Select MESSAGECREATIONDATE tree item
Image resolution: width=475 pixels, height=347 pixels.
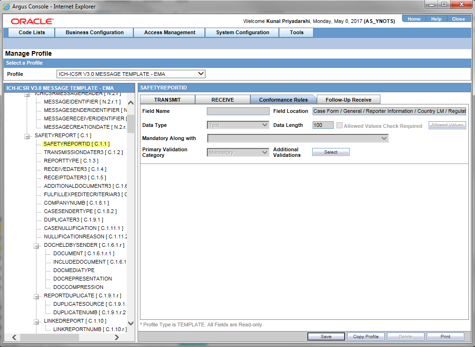click(86, 127)
